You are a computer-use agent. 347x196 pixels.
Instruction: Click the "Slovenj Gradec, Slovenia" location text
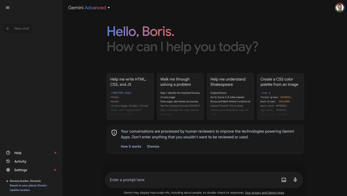click(x=25, y=181)
